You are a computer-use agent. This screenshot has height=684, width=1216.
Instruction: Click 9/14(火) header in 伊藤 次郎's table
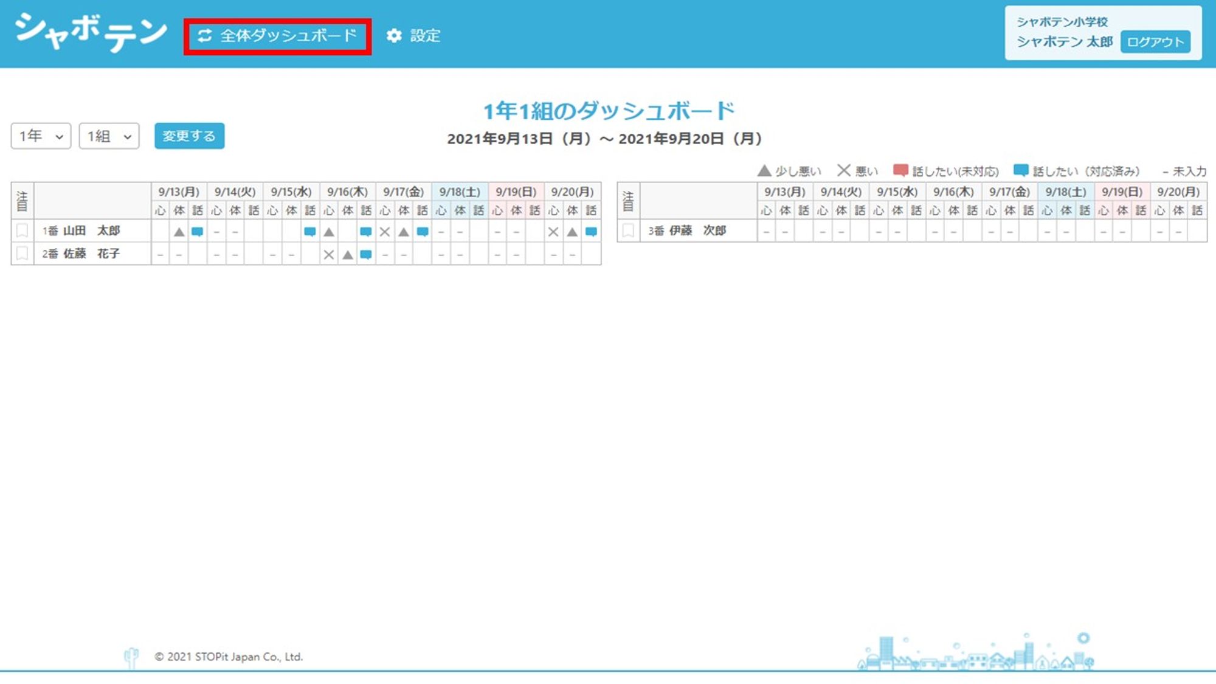[x=841, y=192]
